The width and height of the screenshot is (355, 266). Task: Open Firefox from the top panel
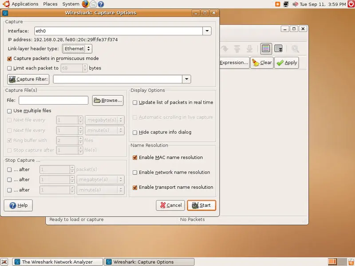pyautogui.click(x=85, y=4)
